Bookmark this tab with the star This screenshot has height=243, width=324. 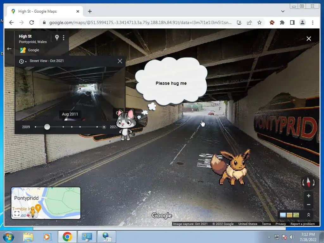point(259,22)
